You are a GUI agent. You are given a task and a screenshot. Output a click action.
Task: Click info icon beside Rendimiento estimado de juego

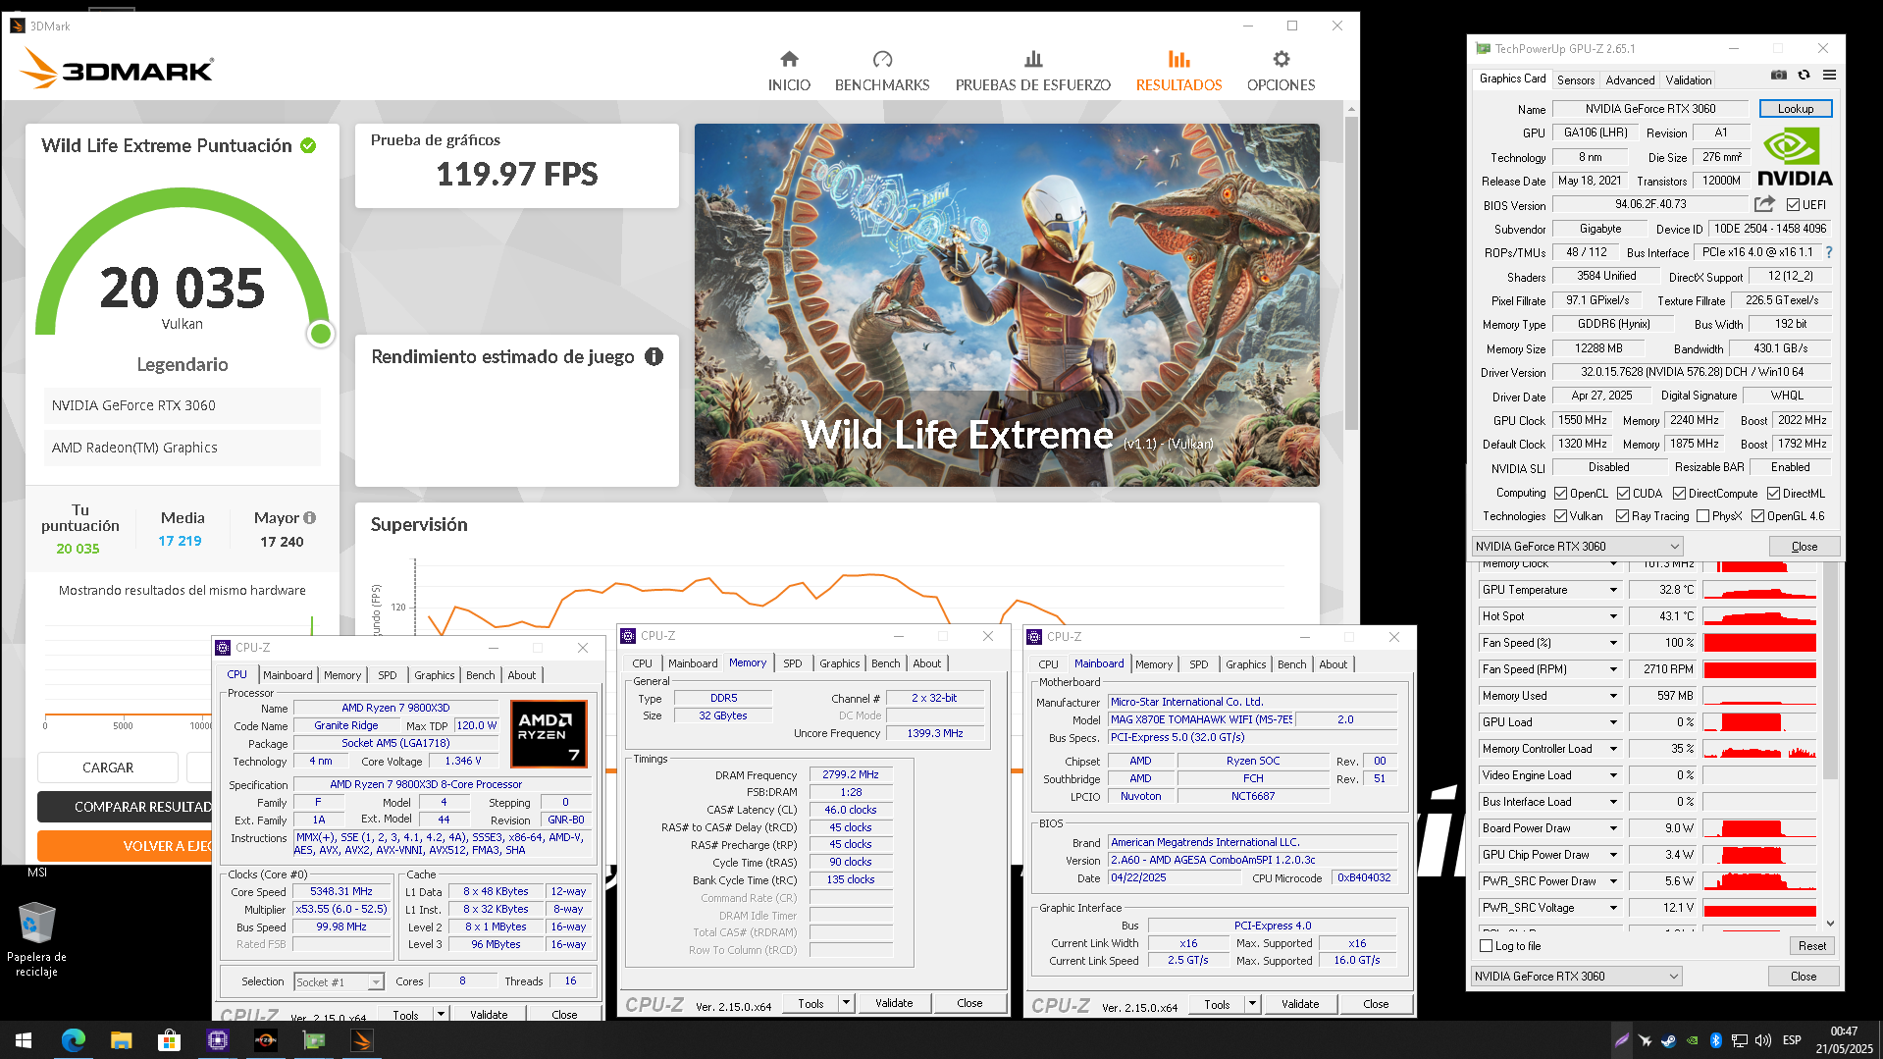point(654,356)
